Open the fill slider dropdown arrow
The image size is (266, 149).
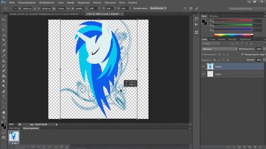pos(264,60)
